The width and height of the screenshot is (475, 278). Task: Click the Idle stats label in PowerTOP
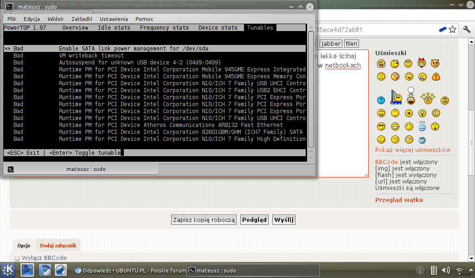[x=114, y=27]
